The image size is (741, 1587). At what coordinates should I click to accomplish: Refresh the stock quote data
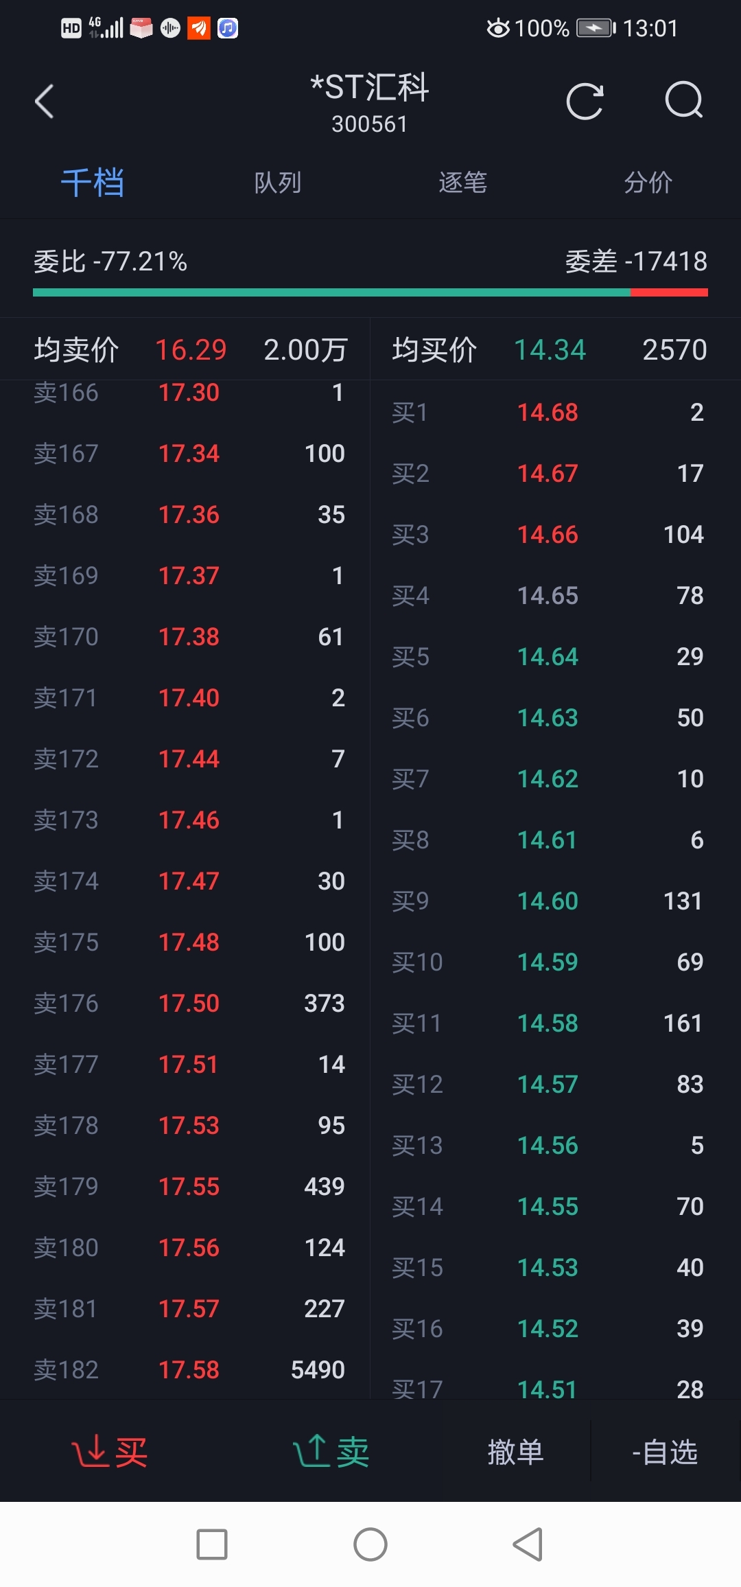[585, 102]
